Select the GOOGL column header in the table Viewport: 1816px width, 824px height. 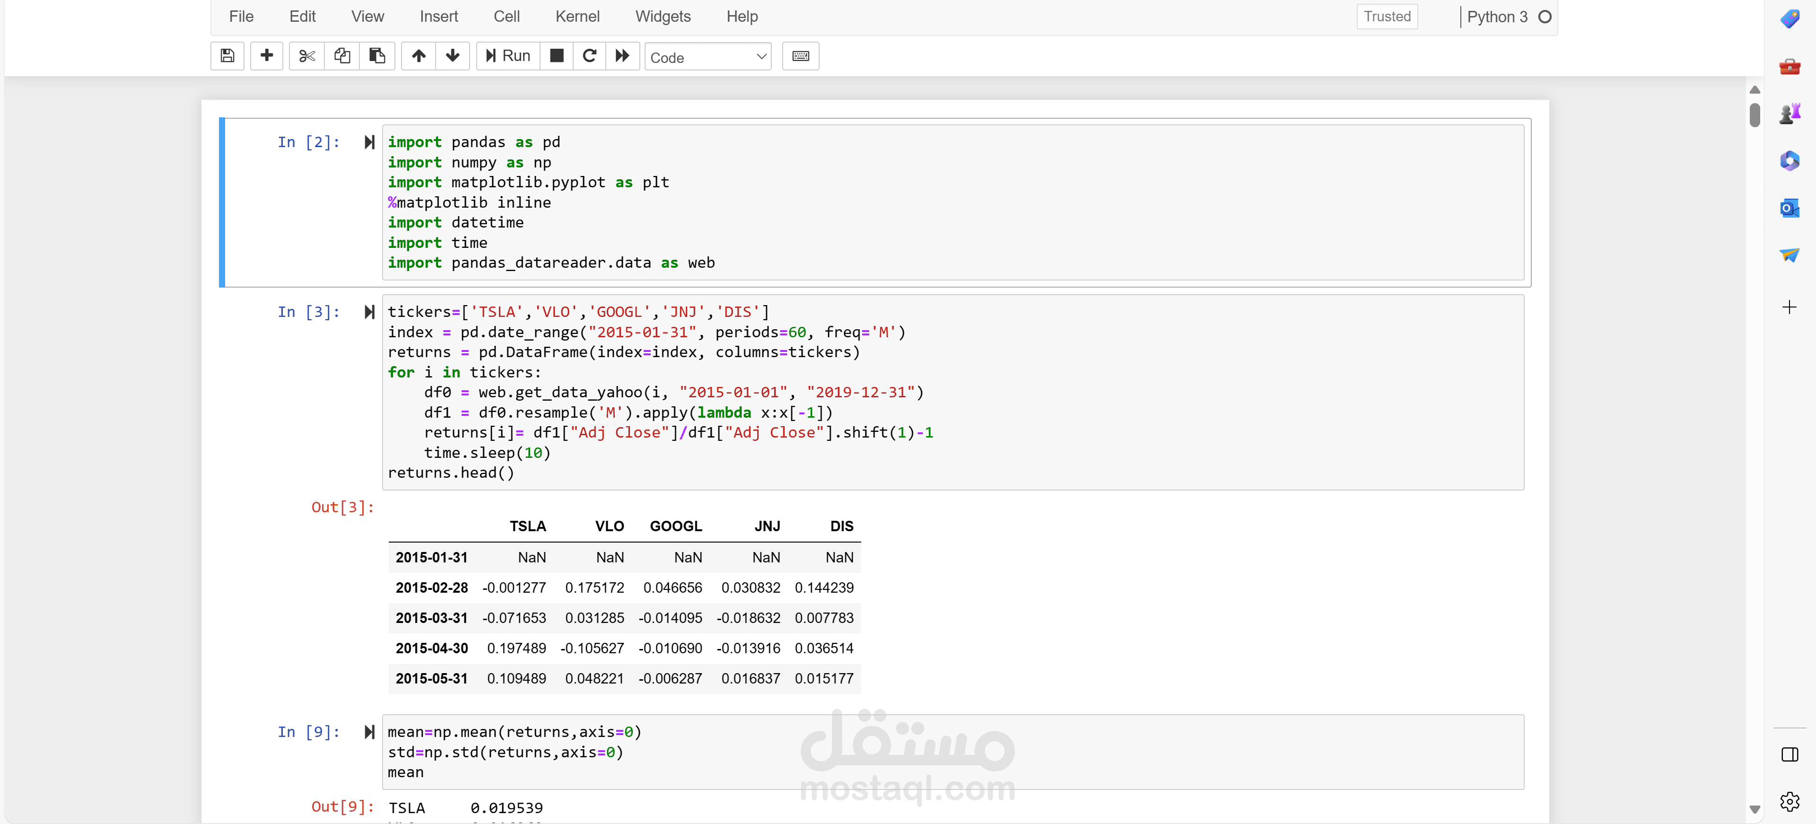click(x=675, y=526)
